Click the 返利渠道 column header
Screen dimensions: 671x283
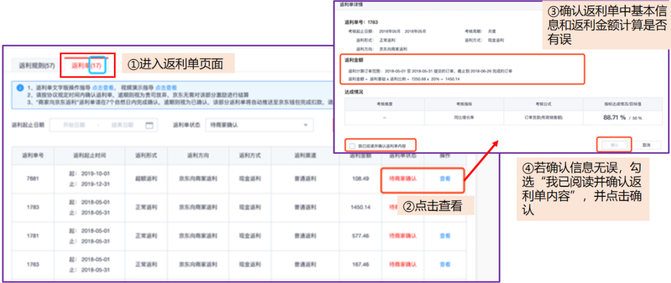(305, 155)
